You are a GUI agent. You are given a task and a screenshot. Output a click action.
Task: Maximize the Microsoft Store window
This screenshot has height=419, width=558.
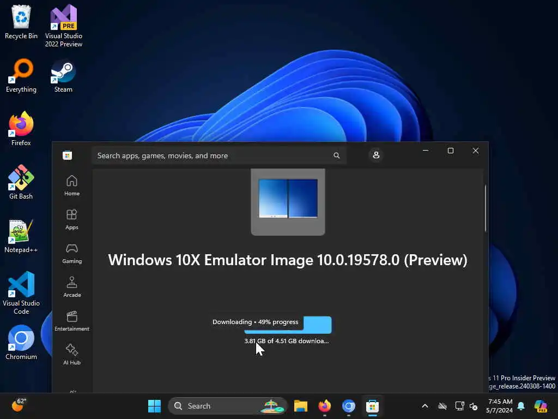point(451,151)
